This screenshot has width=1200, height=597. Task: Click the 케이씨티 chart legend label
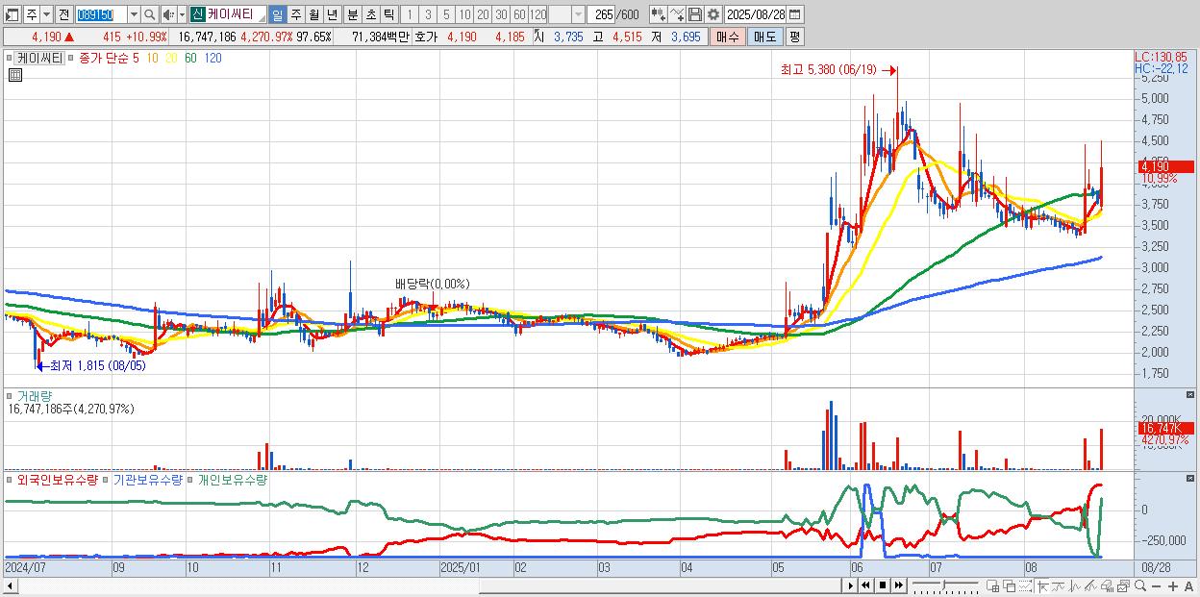[x=39, y=58]
